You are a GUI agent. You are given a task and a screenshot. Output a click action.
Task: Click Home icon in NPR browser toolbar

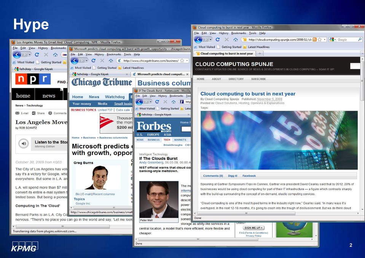(55, 55)
